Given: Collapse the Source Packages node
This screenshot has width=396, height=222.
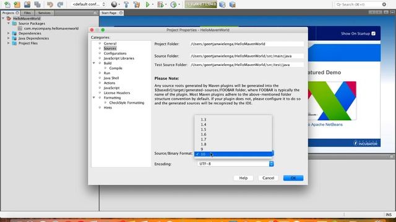Looking at the screenshot, I should tap(9, 23).
